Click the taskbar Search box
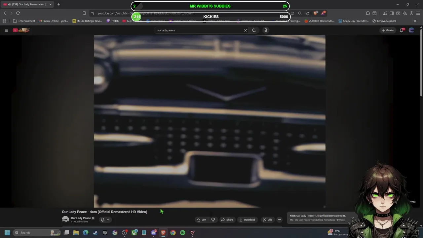This screenshot has height=238, width=423. [37, 233]
